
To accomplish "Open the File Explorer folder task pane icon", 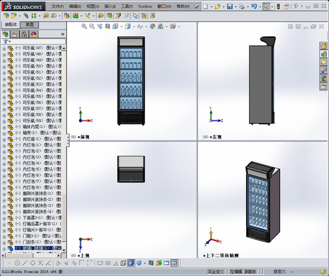I will click(324, 62).
